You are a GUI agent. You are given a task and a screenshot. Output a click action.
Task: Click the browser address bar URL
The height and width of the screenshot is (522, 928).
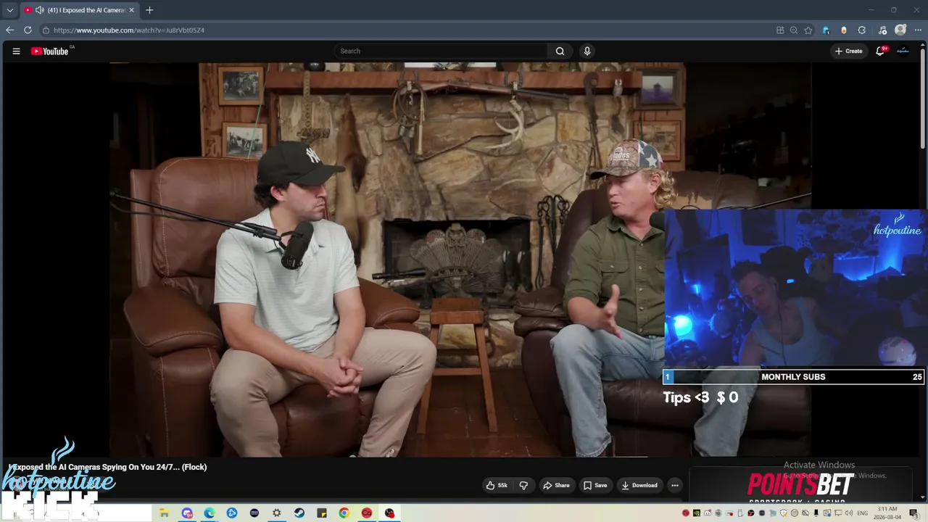pos(129,30)
